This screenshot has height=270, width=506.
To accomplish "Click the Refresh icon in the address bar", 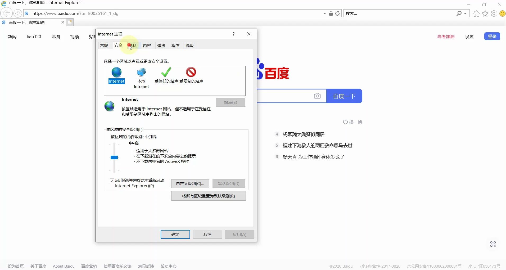I will point(337,13).
